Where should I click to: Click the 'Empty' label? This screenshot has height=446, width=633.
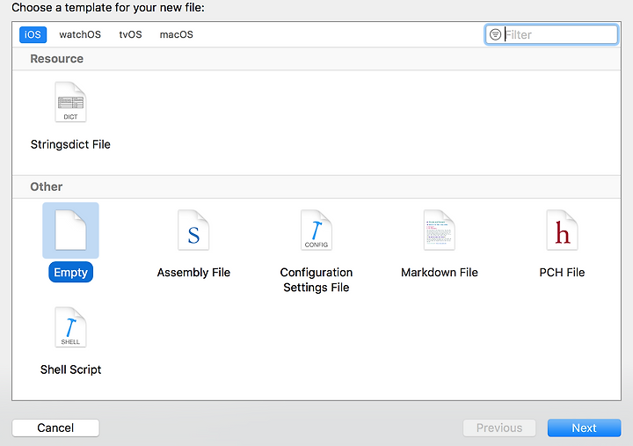point(70,273)
